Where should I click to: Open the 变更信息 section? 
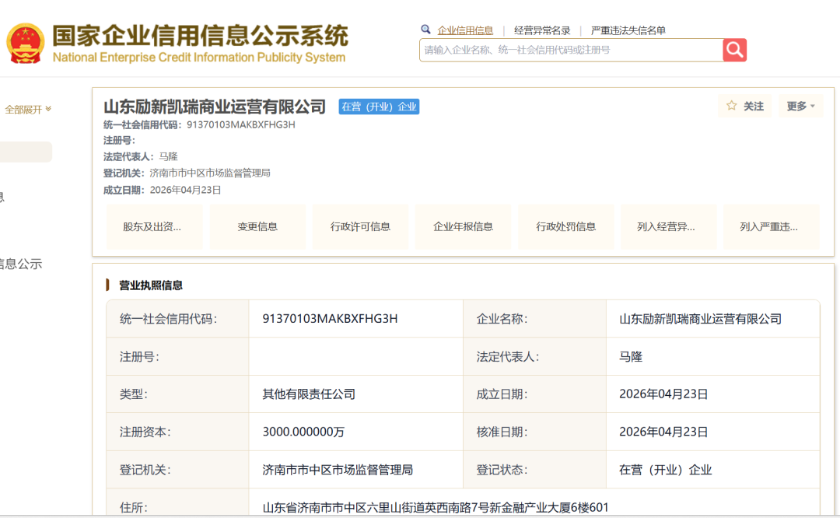pos(257,227)
